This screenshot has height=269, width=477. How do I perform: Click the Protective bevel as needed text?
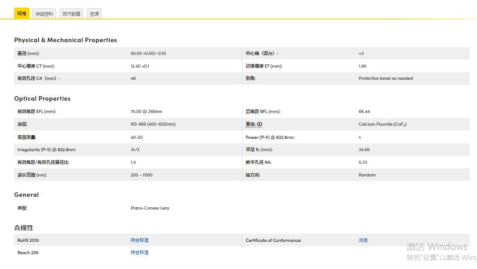point(385,78)
